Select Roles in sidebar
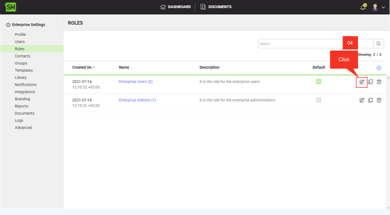This screenshot has width=390, height=215. [19, 49]
